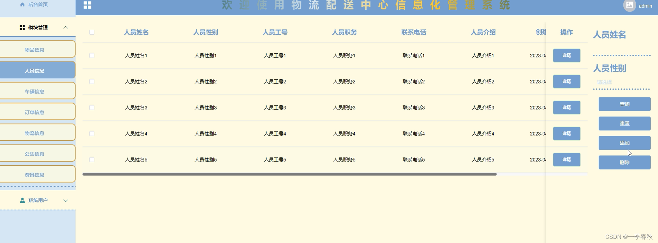This screenshot has width=658, height=243.
Task: Click the cell 人员职务2
Action: pyautogui.click(x=344, y=81)
